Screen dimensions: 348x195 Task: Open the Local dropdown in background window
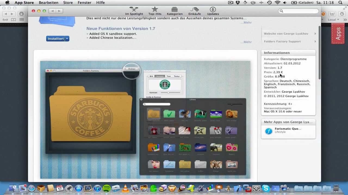coord(333,20)
